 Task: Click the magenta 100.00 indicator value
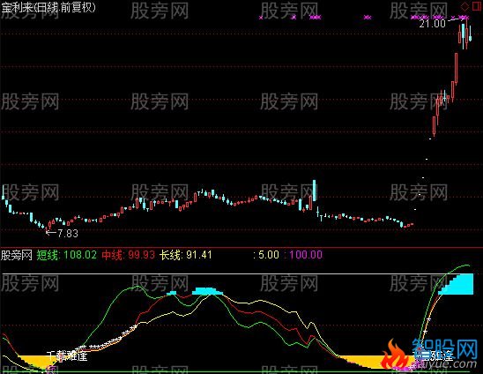(x=306, y=255)
